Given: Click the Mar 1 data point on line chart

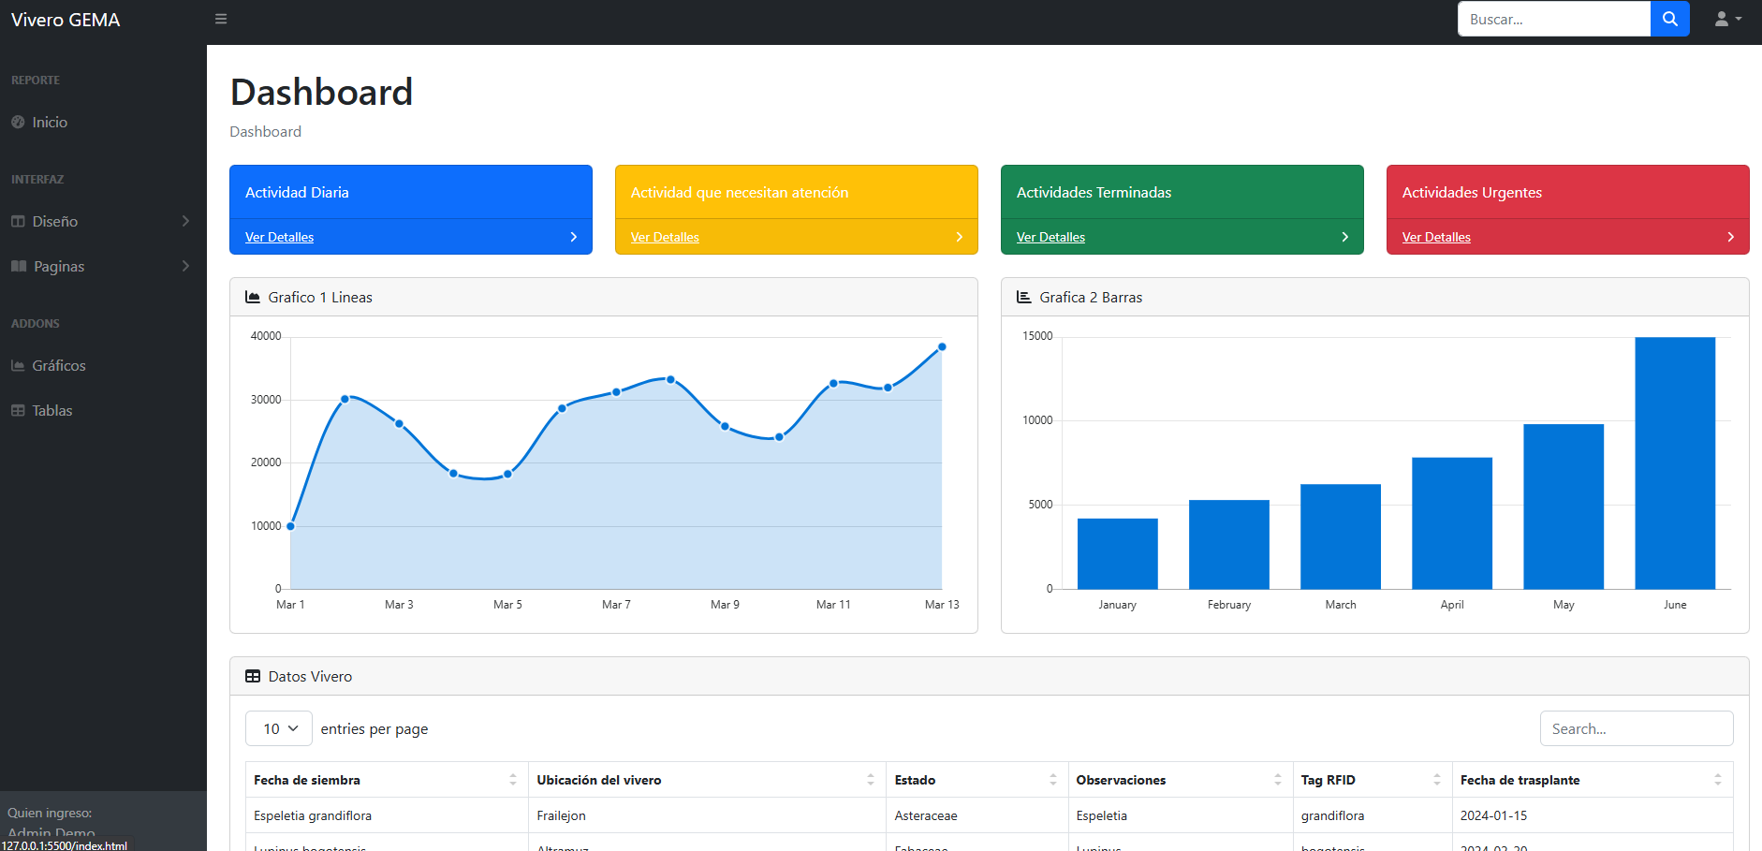Looking at the screenshot, I should pyautogui.click(x=290, y=526).
